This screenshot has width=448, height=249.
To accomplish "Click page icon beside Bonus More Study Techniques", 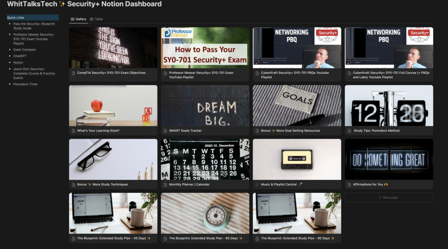I will (x=74, y=185).
